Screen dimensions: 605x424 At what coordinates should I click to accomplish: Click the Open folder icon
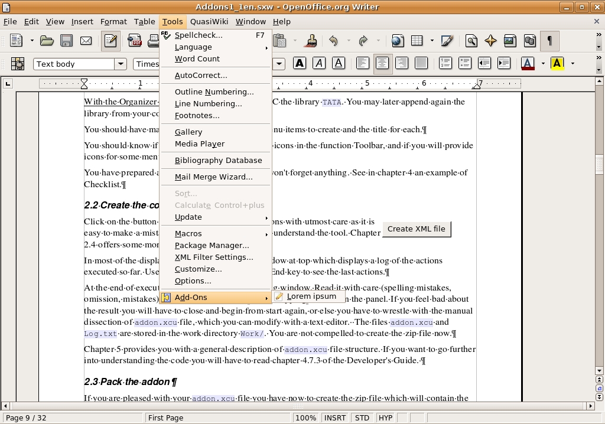coord(47,41)
